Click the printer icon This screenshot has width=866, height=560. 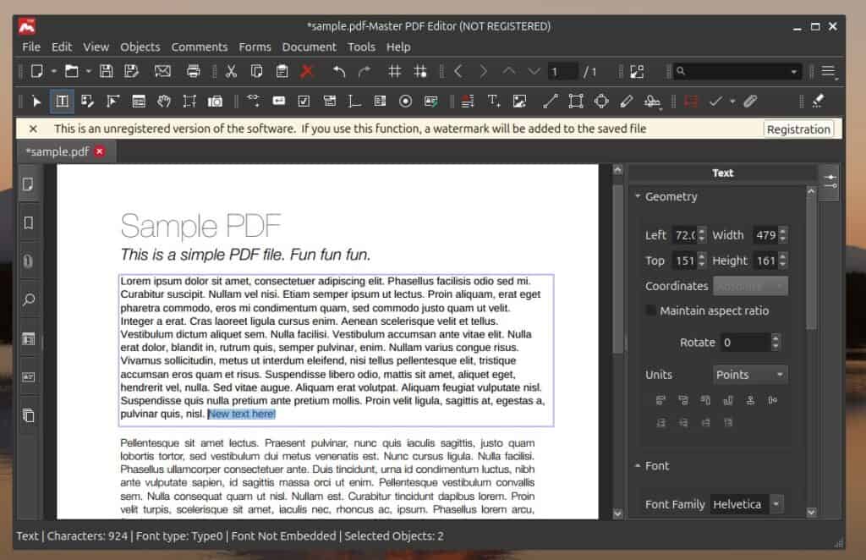[x=194, y=72]
